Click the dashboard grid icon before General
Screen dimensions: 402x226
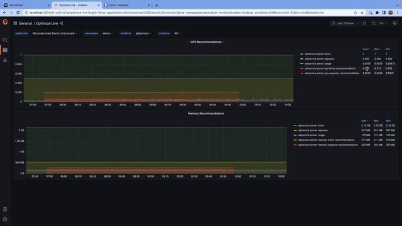click(15, 23)
